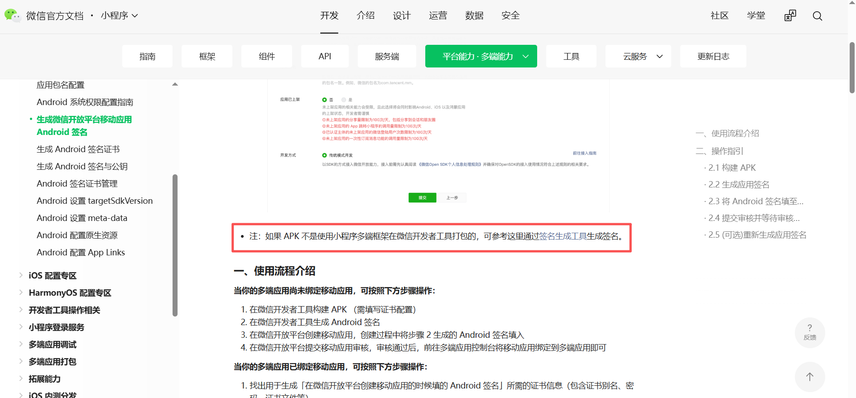Screen dimensions: 856x398
Task: Open sidebar item Android 签名证书管理
Action: coord(77,184)
